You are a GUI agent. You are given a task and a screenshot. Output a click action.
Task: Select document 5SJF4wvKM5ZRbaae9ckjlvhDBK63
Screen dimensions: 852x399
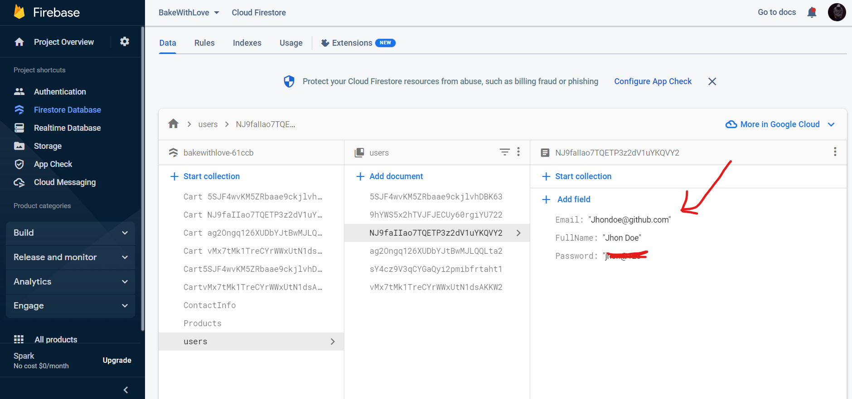pos(437,197)
